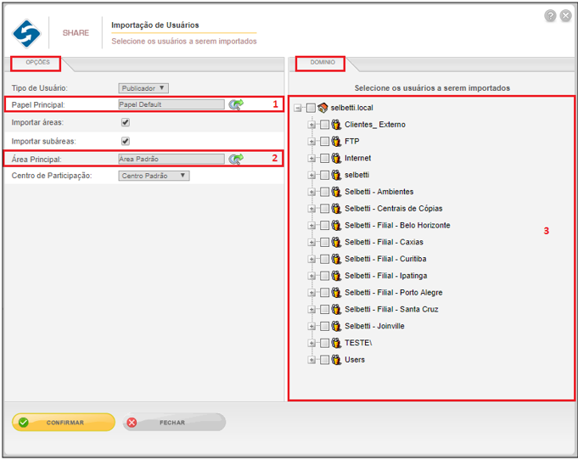Check the Selbetti - Centrais de Cópias checkbox

[x=324, y=209]
